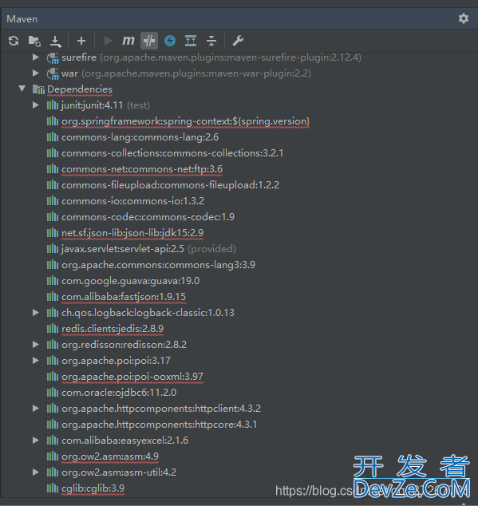Image resolution: width=478 pixels, height=506 pixels.
Task: Select commons-net:commons-net:ftp:3.6 entry
Action: pos(142,169)
